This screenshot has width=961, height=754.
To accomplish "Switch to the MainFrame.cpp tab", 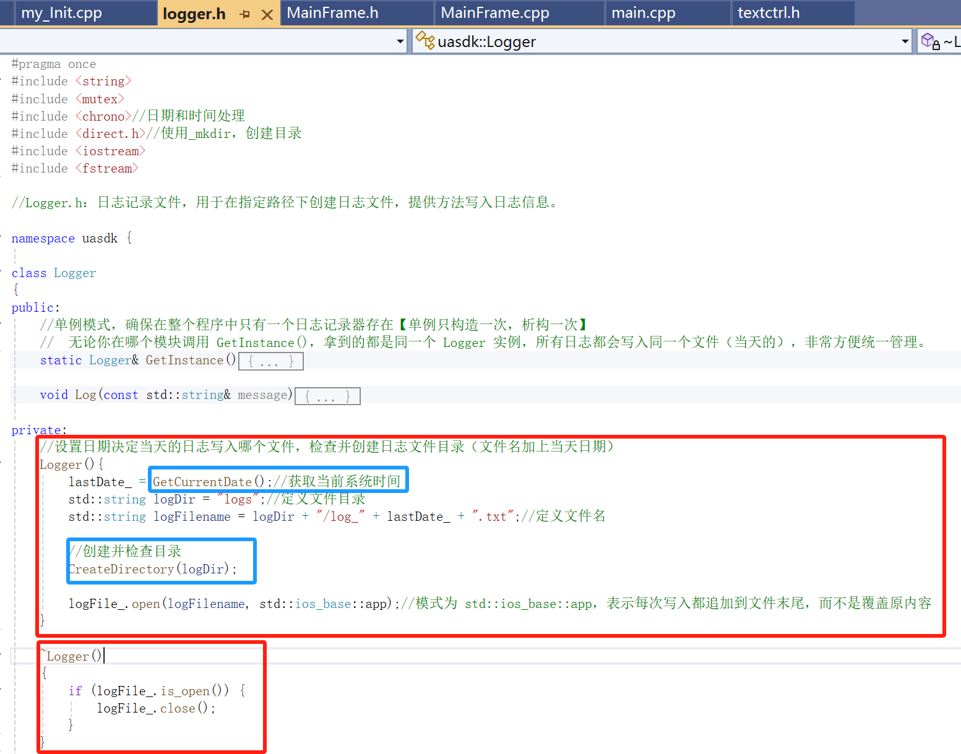I will [x=520, y=13].
